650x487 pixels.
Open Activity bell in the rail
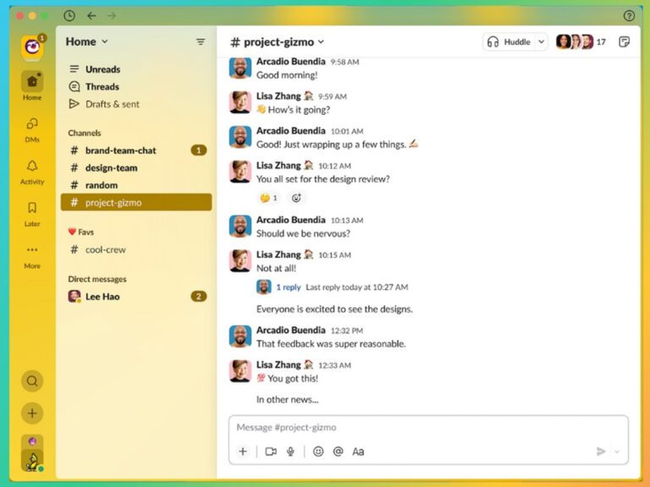[x=32, y=172]
